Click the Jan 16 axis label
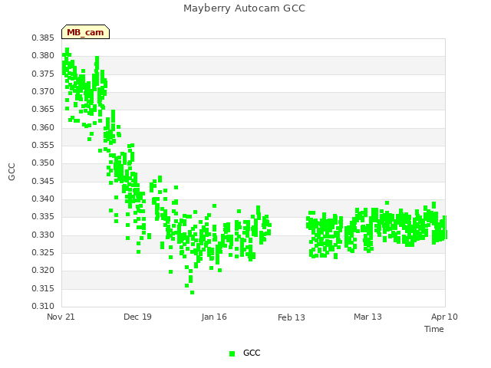 point(214,317)
